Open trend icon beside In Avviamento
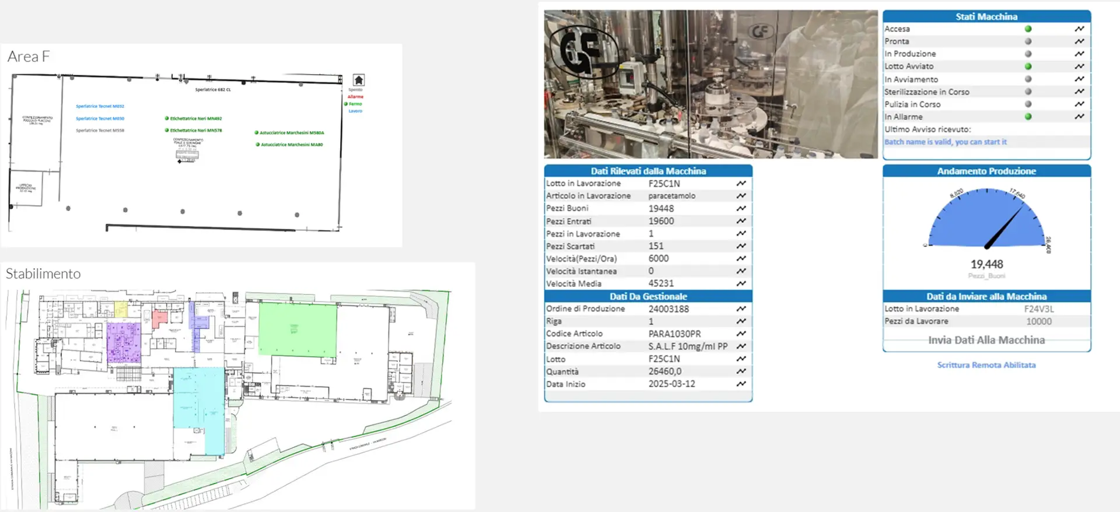Screen dimensions: 1120x512 (x=1080, y=79)
